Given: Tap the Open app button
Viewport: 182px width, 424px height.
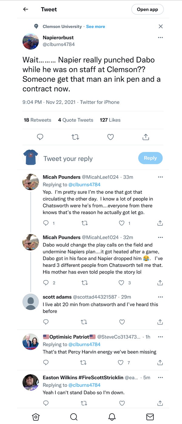Looking at the screenshot, I should tap(147, 9).
